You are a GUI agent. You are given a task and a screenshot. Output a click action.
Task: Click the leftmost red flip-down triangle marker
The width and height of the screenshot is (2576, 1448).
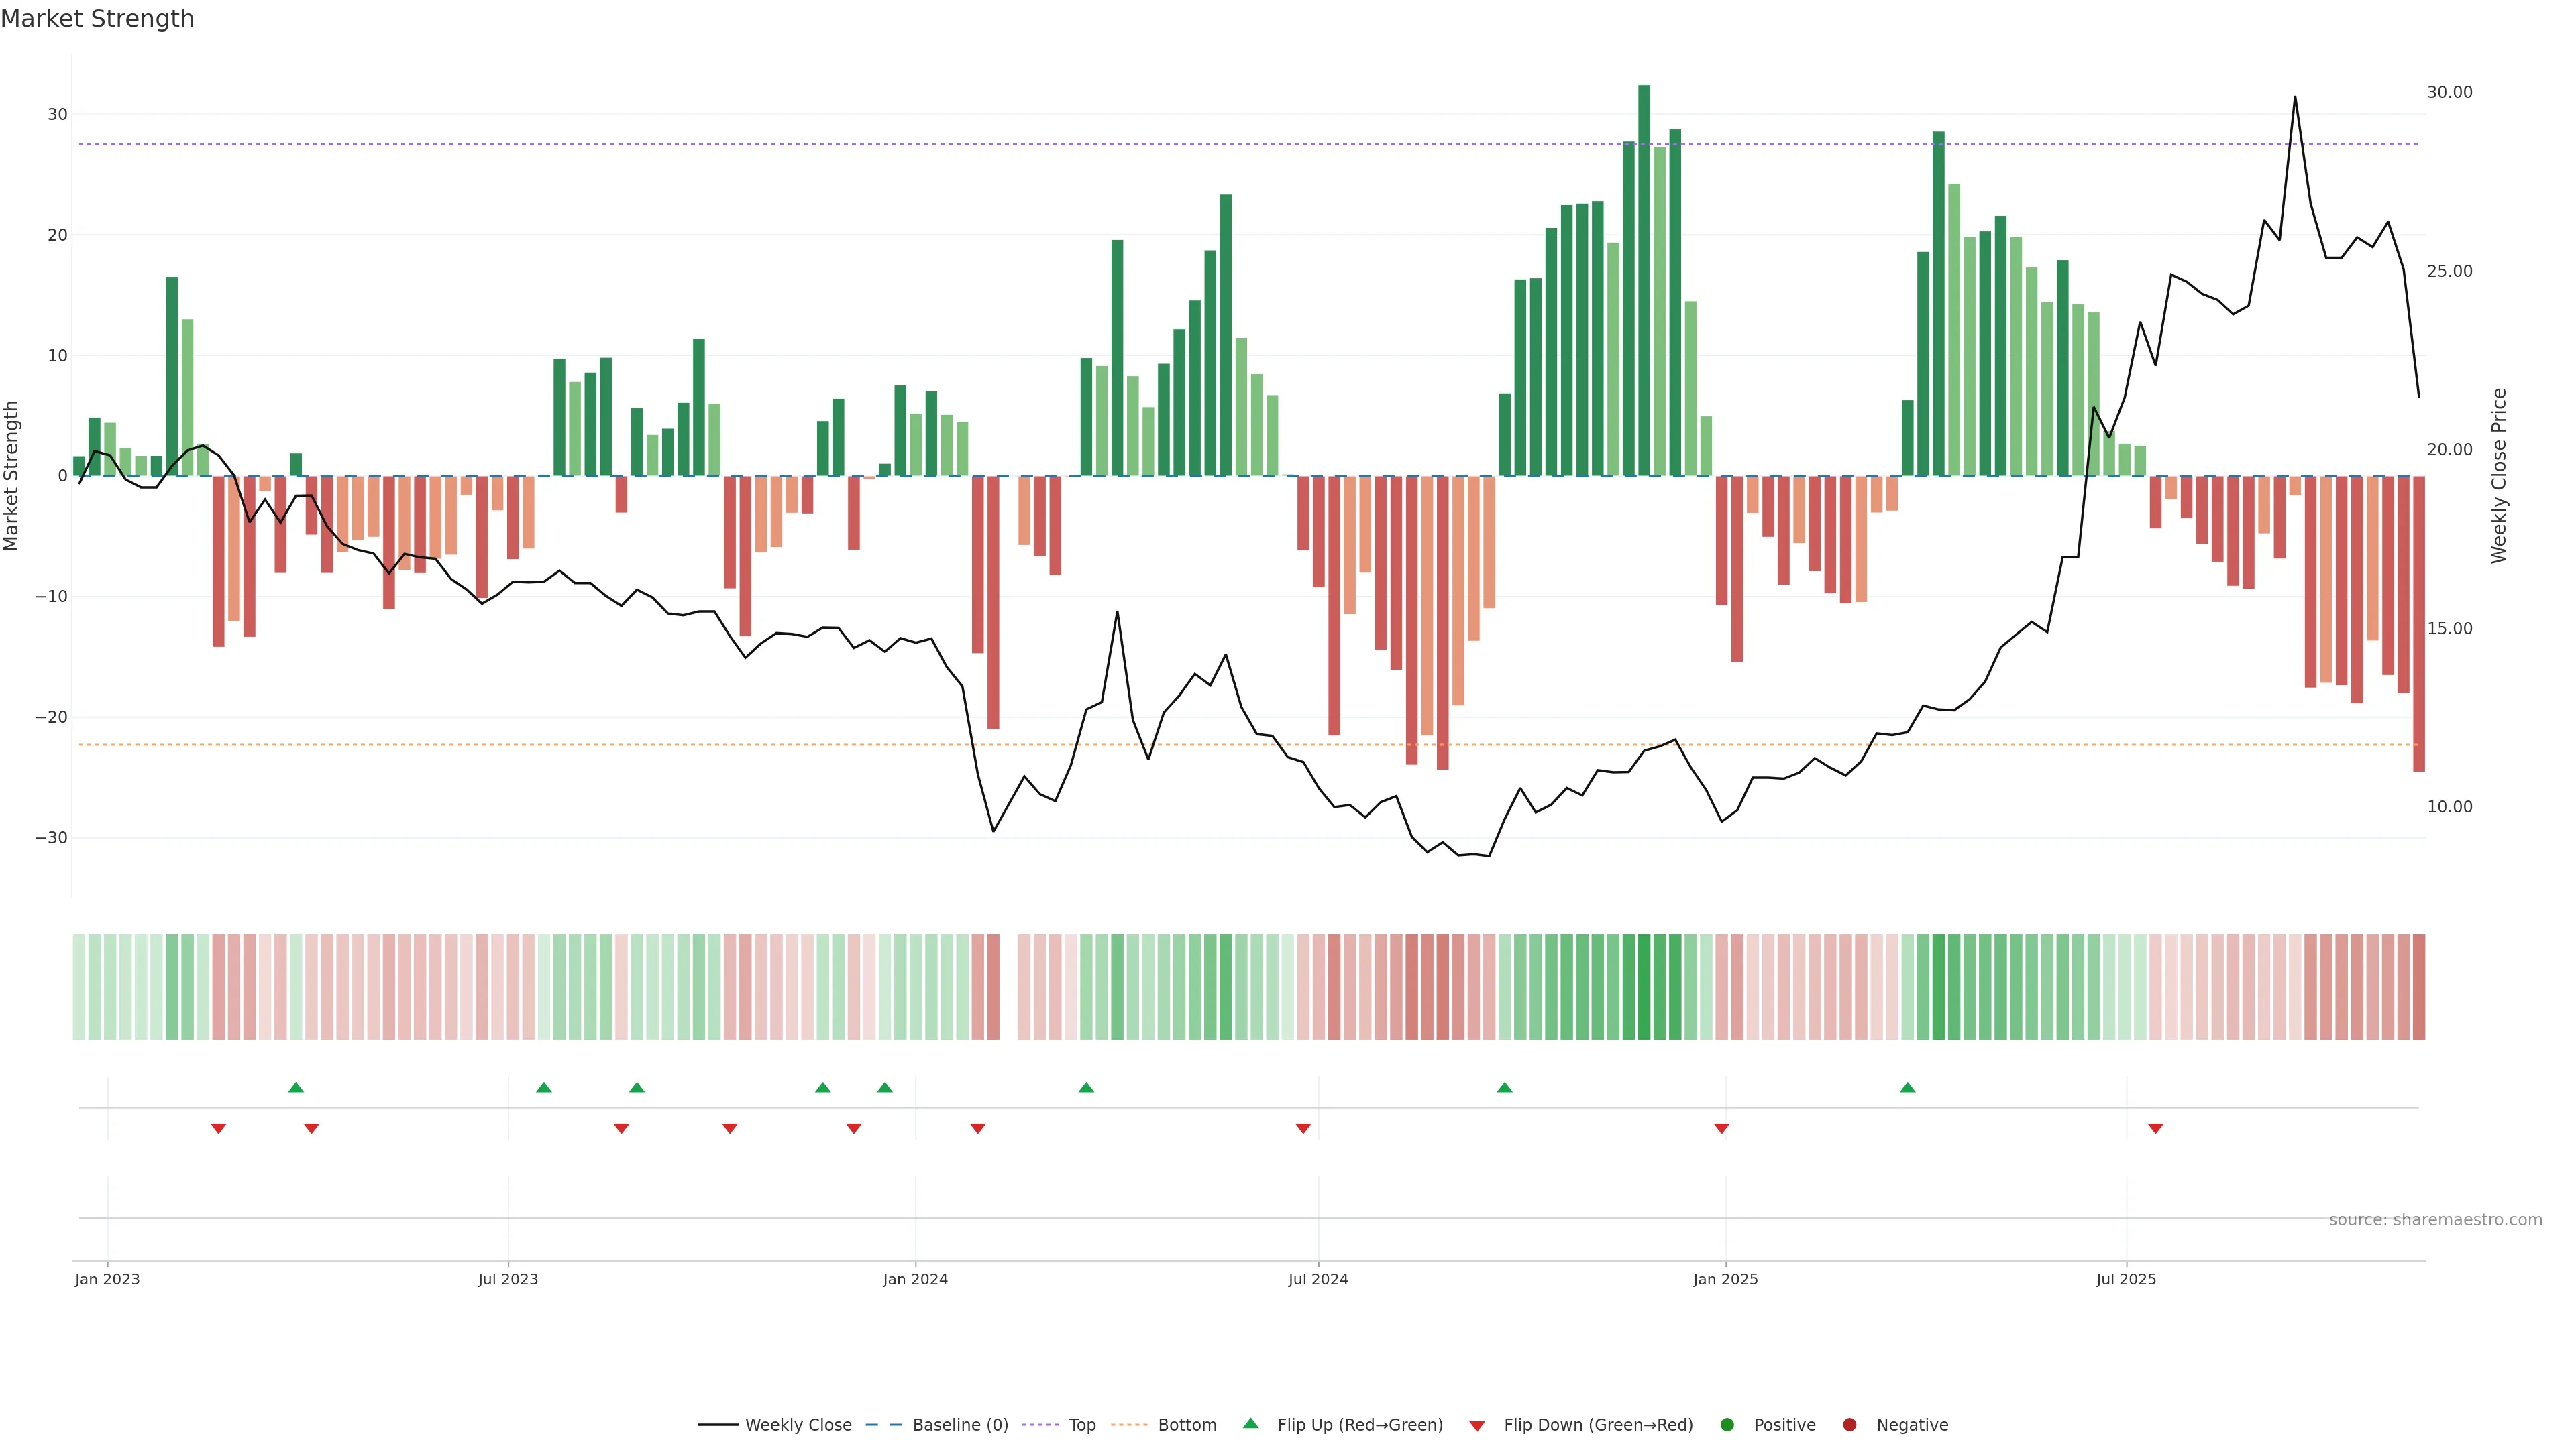click(x=218, y=1128)
